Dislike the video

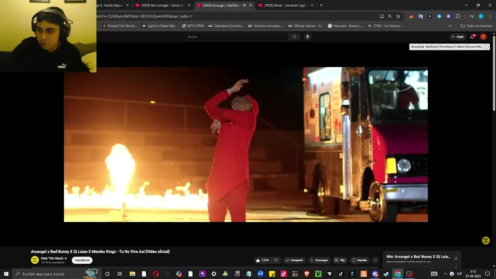point(276,260)
